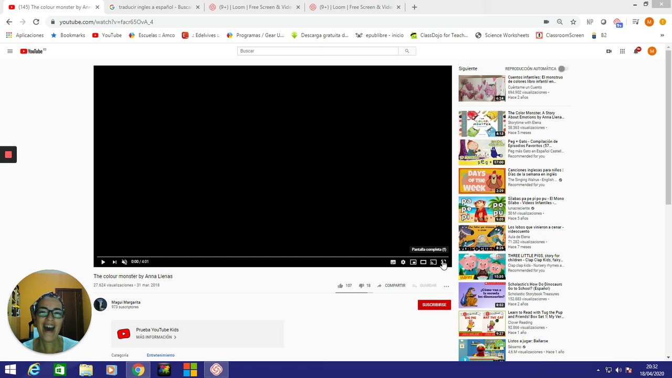Viewport: 672px width, 378px height.
Task: Open more actions three-dot menu
Action: tap(446, 286)
